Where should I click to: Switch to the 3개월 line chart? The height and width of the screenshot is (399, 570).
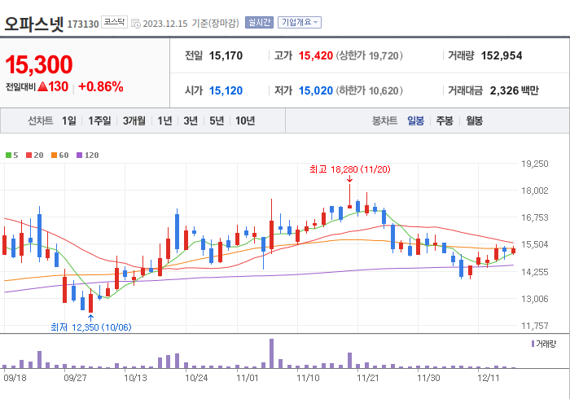tap(134, 121)
